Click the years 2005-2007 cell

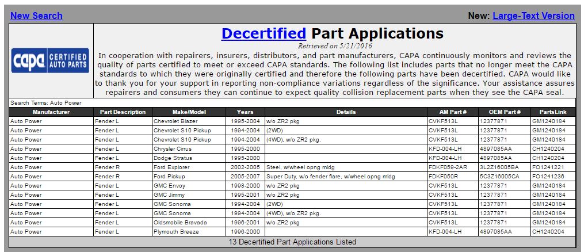point(245,177)
